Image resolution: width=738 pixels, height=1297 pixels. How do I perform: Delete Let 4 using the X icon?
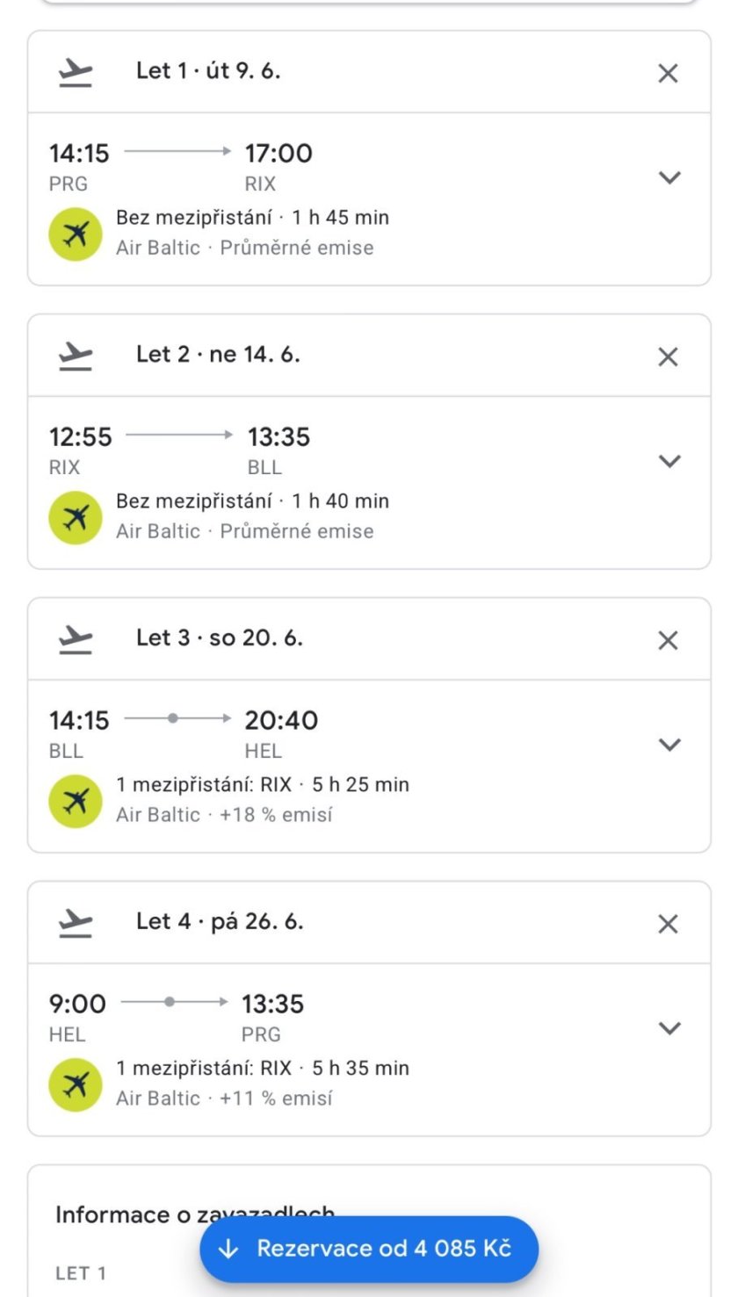click(668, 925)
